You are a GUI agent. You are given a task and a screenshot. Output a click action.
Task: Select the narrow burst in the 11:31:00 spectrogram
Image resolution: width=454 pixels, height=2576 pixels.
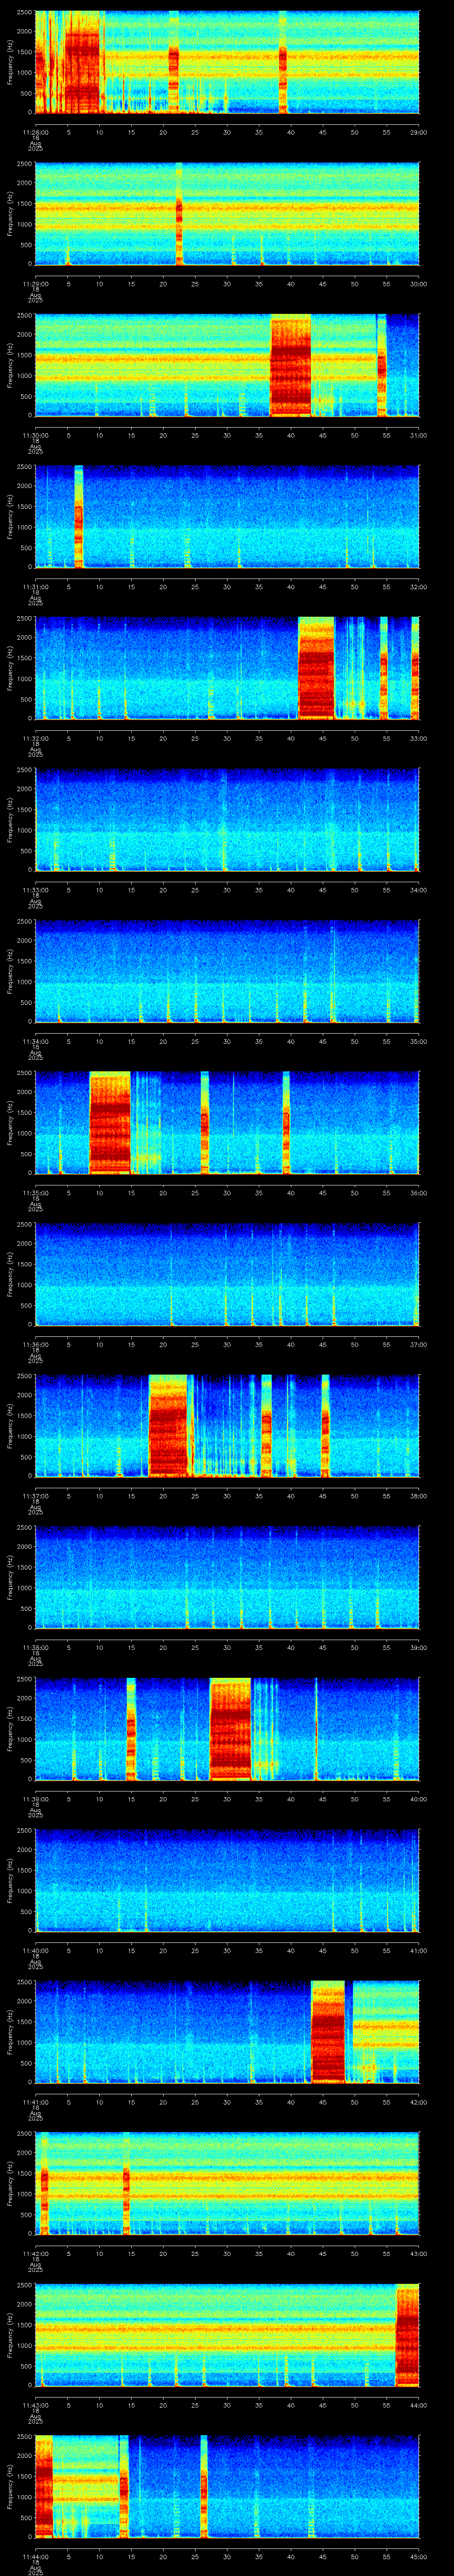(x=79, y=516)
